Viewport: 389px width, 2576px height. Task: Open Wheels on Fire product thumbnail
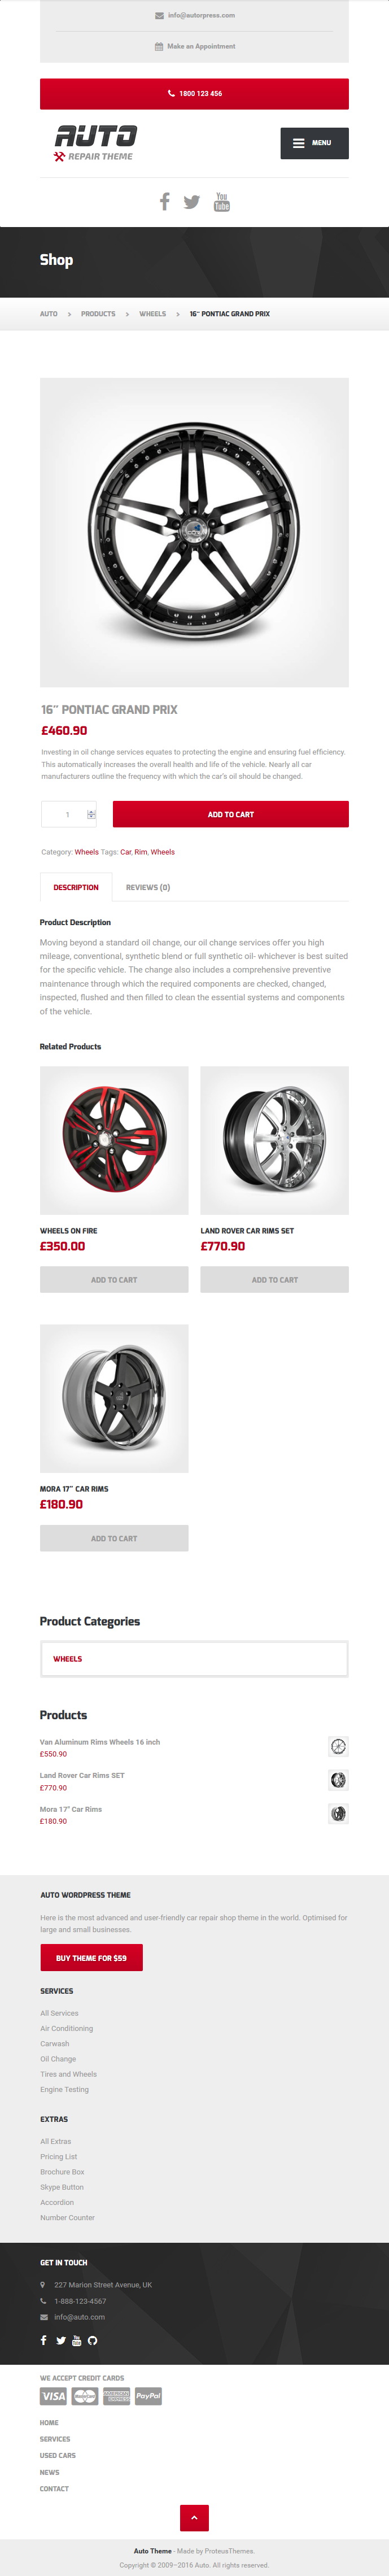[114, 1140]
